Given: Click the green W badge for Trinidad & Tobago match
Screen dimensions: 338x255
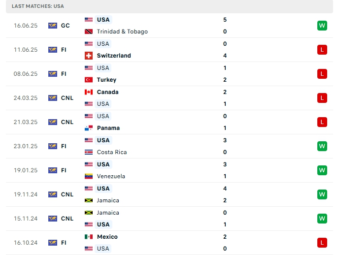Looking at the screenshot, I should point(322,26).
